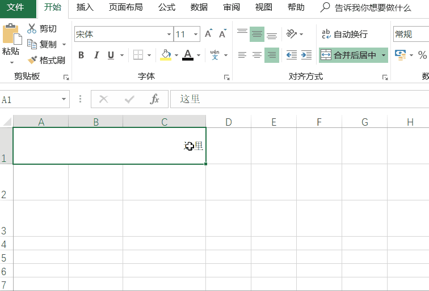Click the accounting number format icon
This screenshot has height=291, width=429.
point(401,55)
